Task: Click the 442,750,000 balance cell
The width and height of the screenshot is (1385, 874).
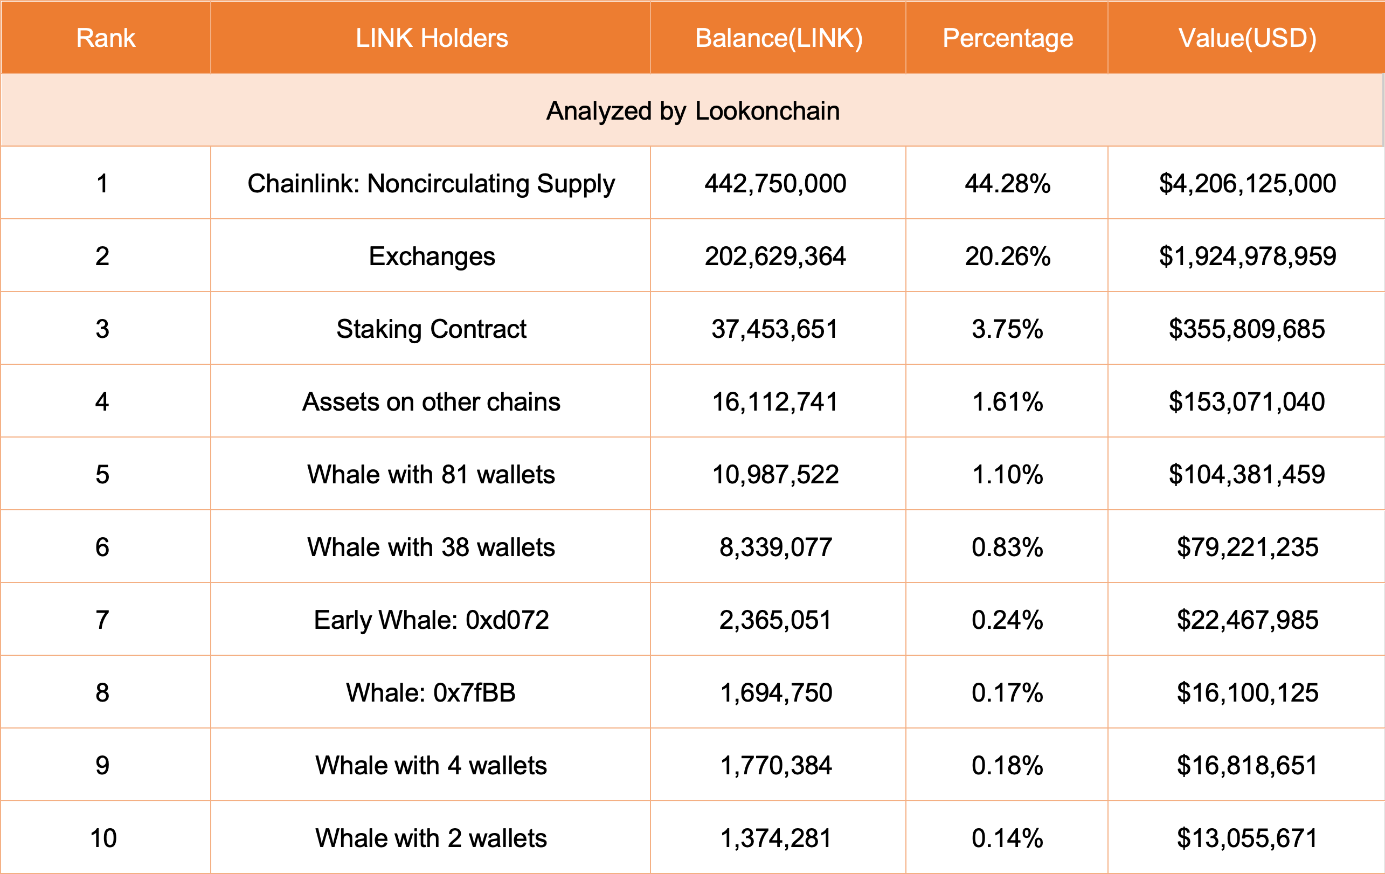Action: click(x=775, y=183)
